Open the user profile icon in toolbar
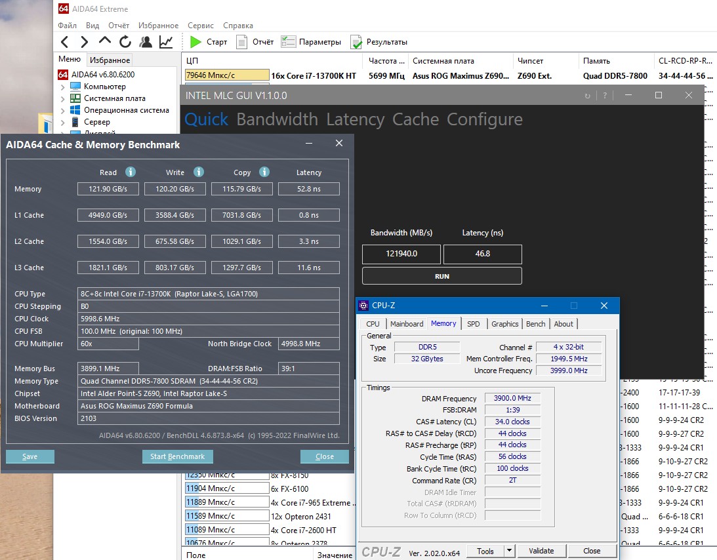The image size is (717, 560). (146, 42)
